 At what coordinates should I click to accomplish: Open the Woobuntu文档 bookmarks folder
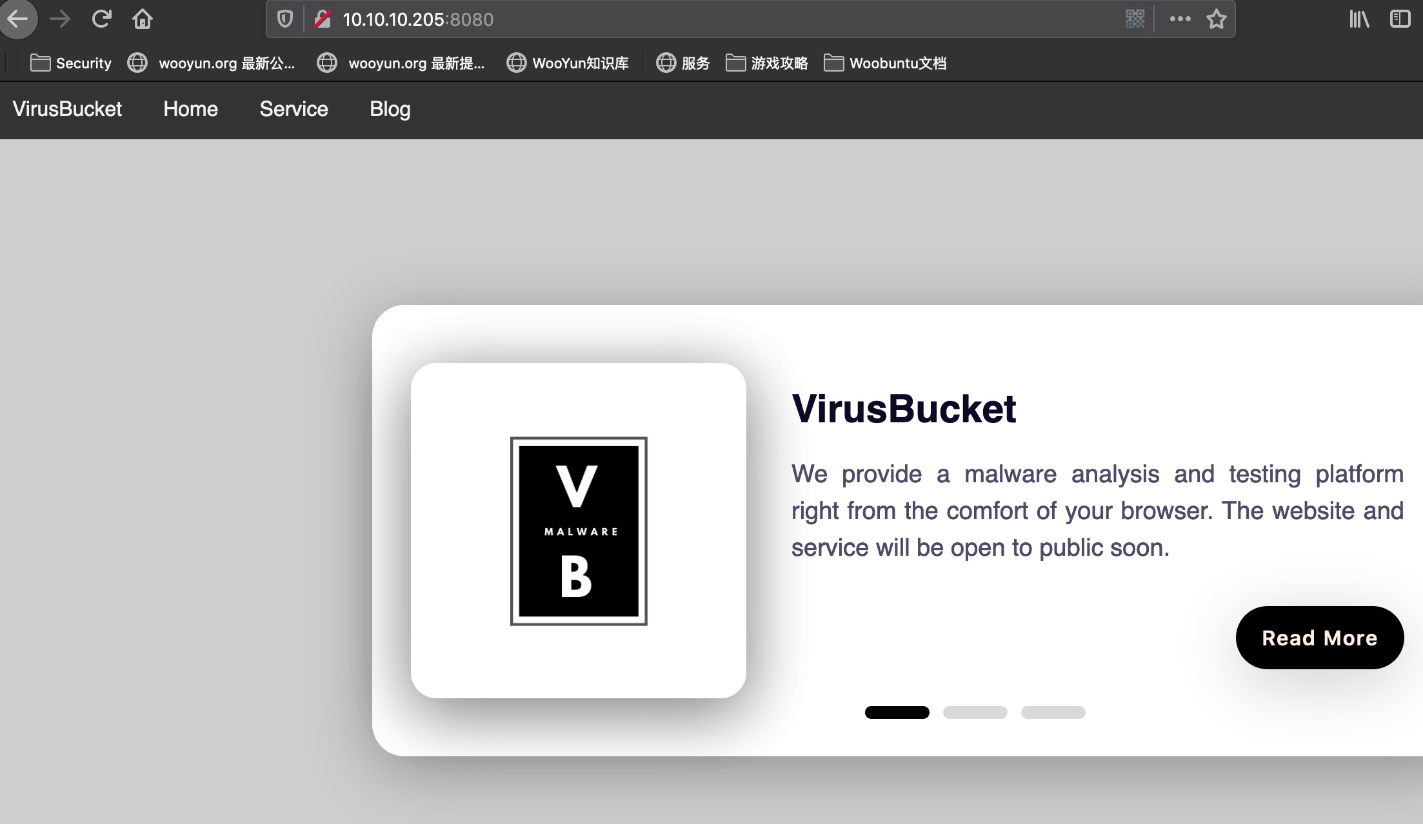pos(885,63)
